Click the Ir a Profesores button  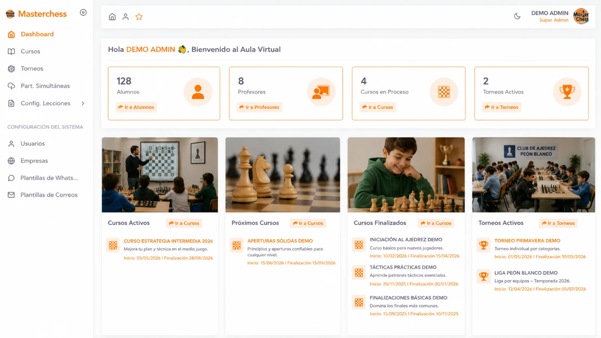[259, 107]
